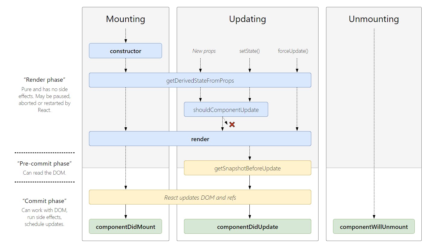This screenshot has width=447, height=247.
Task: Select the Pre-commit phase heading
Action: coord(44,163)
